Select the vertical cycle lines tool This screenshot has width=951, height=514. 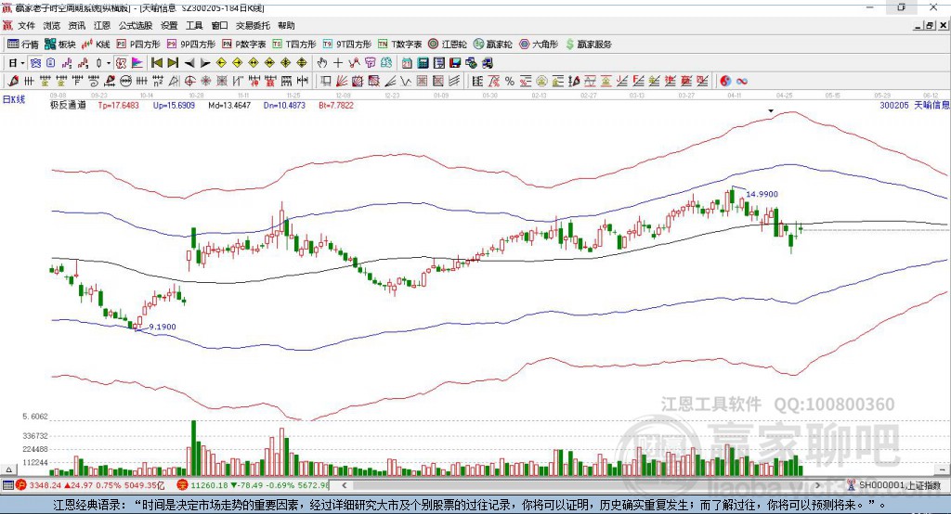[29, 82]
